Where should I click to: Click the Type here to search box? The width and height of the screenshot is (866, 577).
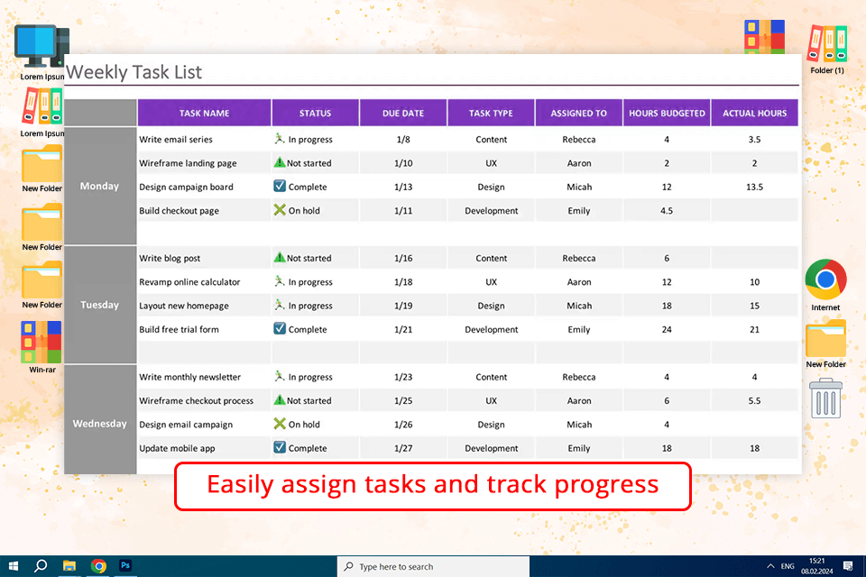click(433, 566)
